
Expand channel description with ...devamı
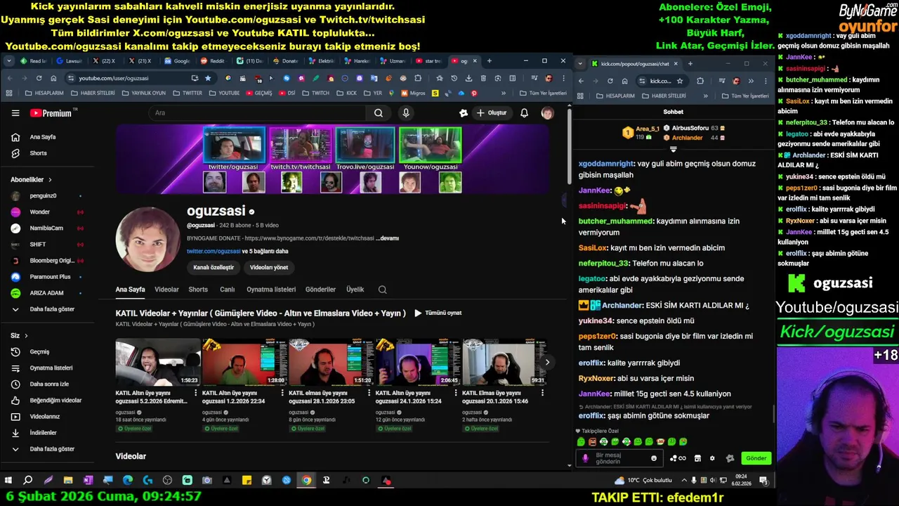[x=387, y=238]
